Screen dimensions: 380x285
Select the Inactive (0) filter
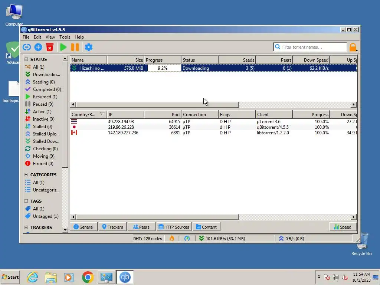click(43, 119)
